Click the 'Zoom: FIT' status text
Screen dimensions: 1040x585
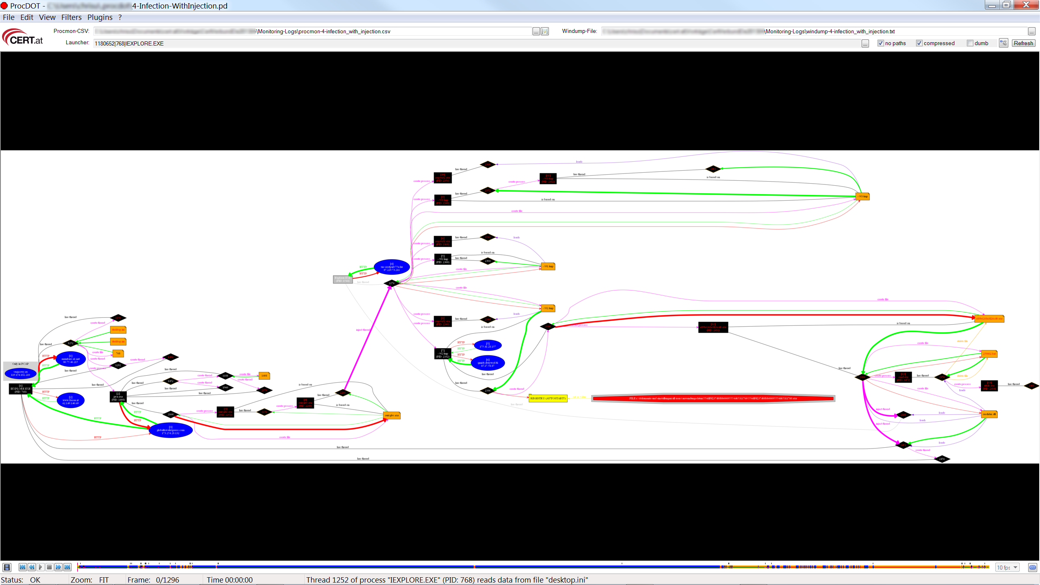point(90,580)
